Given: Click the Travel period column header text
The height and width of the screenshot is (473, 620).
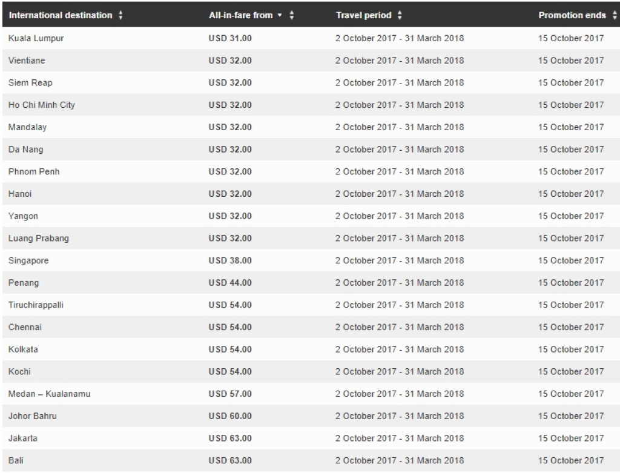Looking at the screenshot, I should (363, 15).
